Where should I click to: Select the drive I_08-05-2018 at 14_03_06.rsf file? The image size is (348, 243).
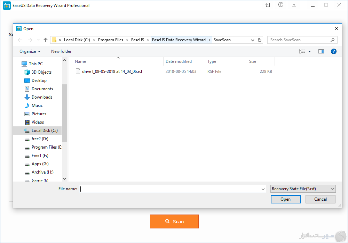[112, 72]
